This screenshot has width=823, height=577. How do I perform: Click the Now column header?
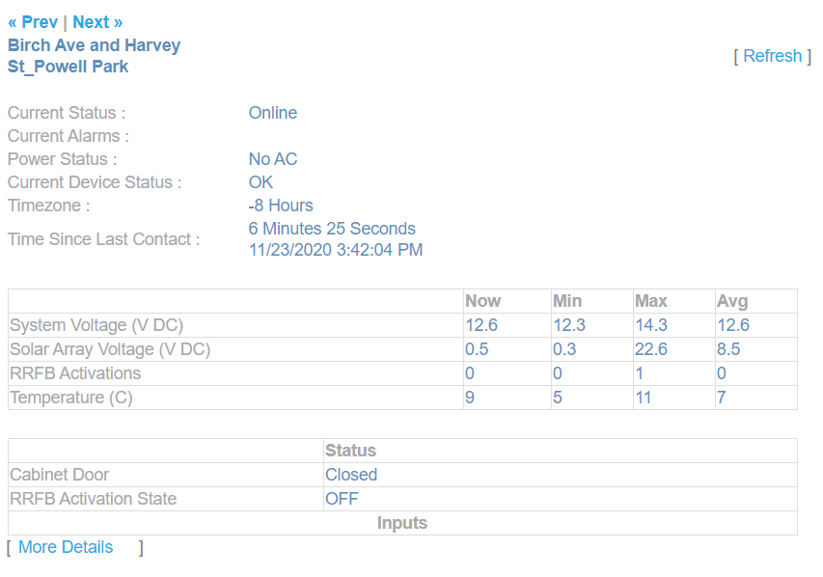(483, 301)
